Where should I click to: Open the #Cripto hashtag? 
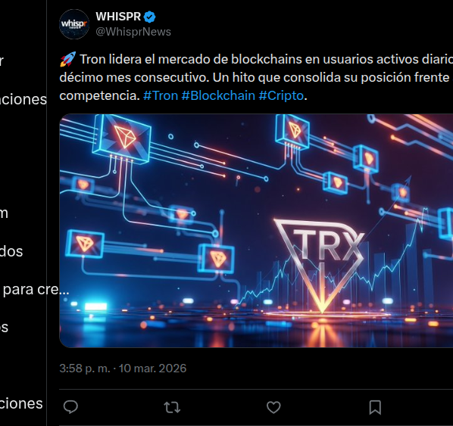coord(281,95)
